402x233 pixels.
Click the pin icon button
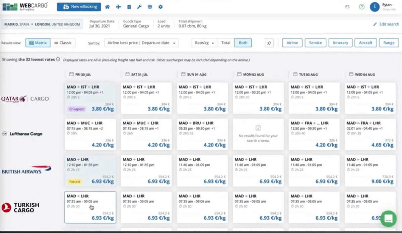point(269,43)
